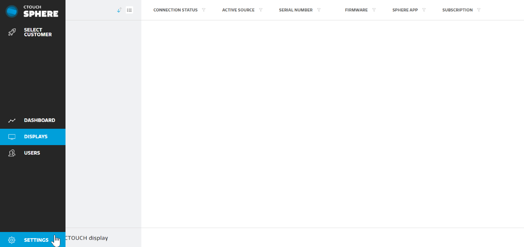The image size is (524, 247).
Task: Open the Active Source filter
Action: point(261,10)
